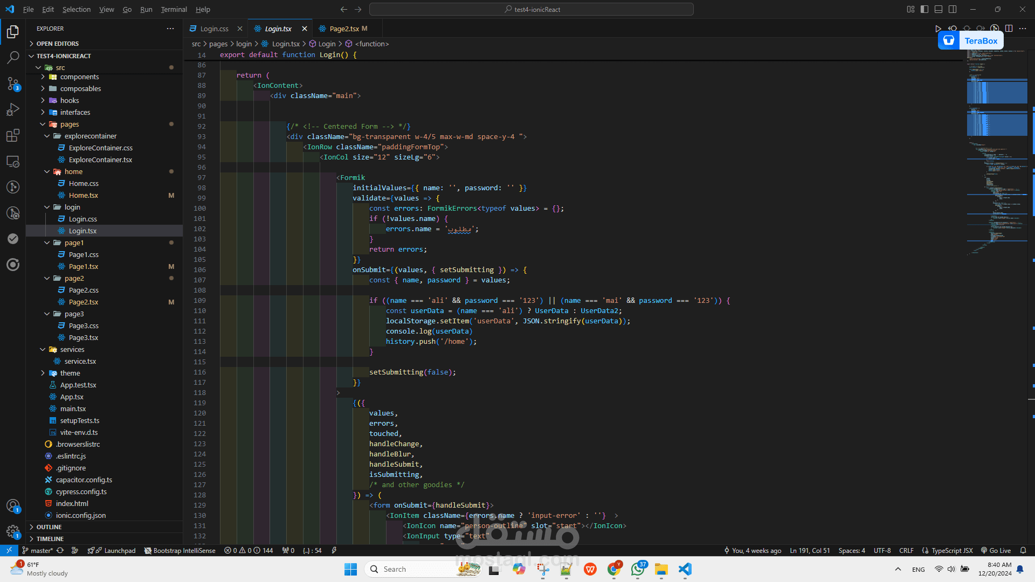1035x582 pixels.
Task: Open the Source Control view
Action: point(13,84)
